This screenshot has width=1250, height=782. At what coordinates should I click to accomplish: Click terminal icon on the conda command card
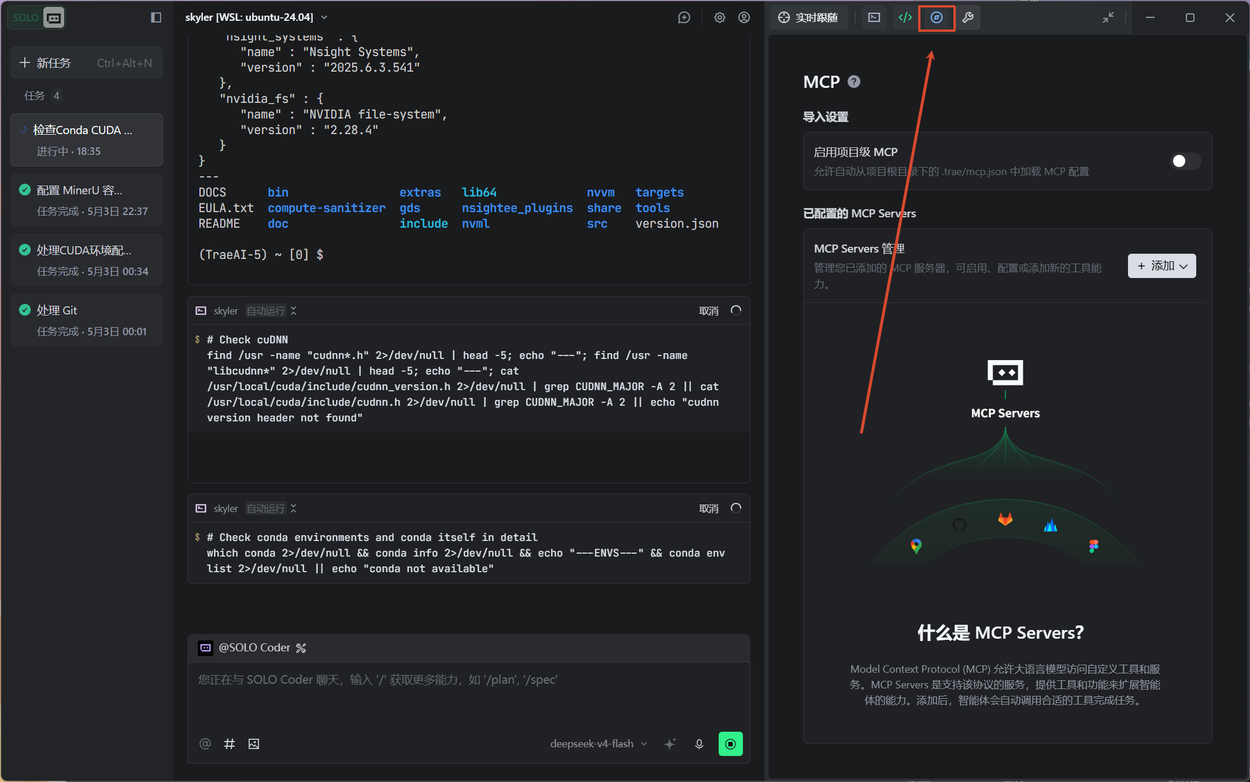pyautogui.click(x=201, y=509)
